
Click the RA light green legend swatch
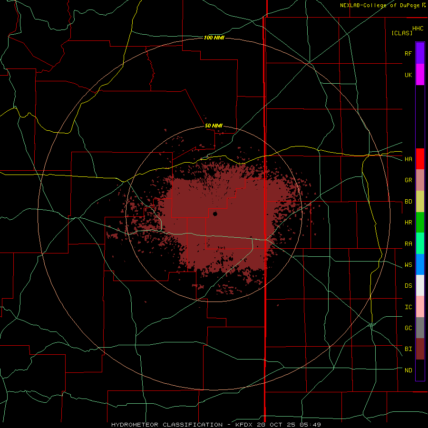pyautogui.click(x=420, y=243)
